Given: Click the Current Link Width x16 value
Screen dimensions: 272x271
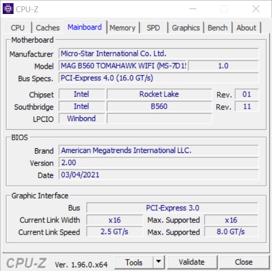Looking at the screenshot, I should [x=115, y=220].
